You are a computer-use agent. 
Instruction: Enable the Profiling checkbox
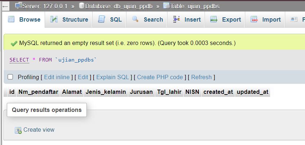point(10,77)
